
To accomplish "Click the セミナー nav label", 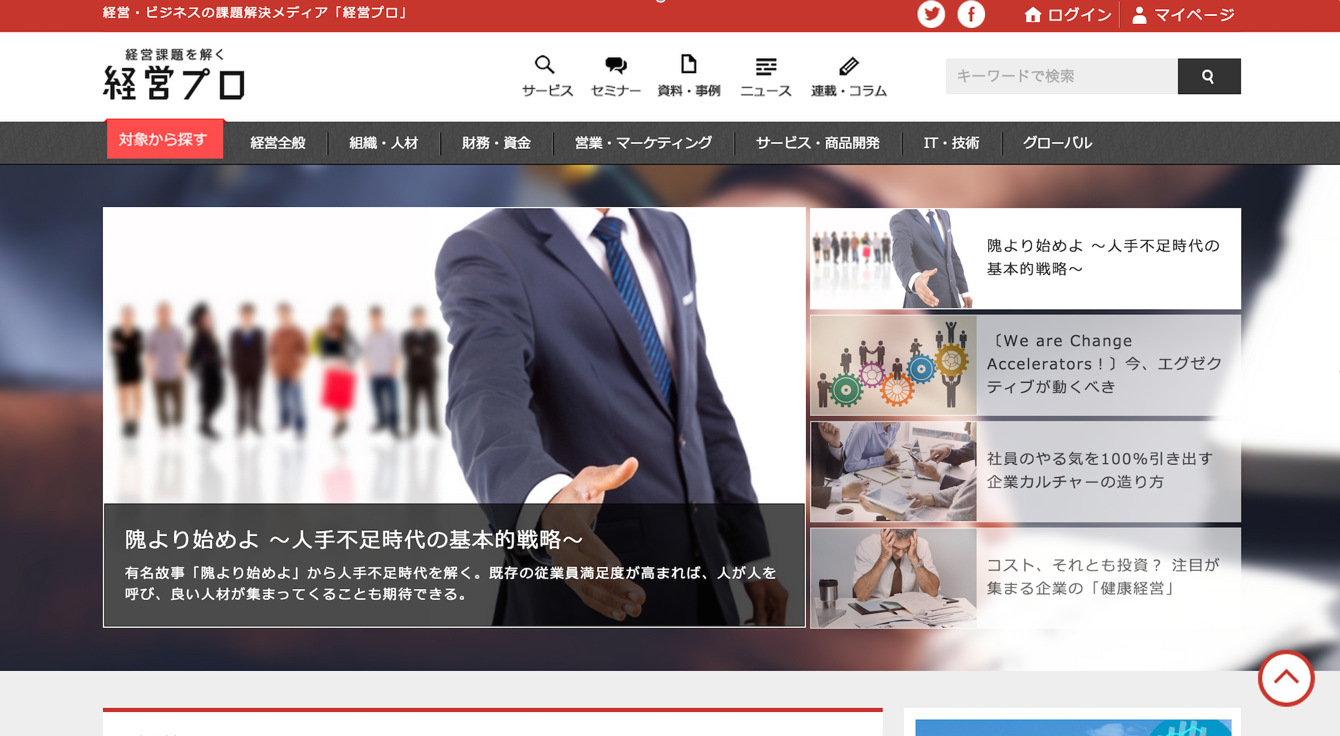I will [616, 90].
